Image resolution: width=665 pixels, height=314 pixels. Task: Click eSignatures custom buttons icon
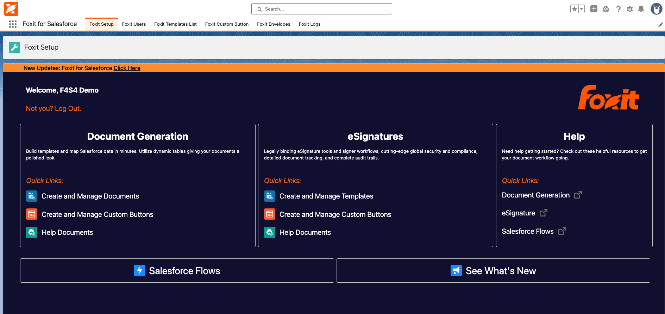pos(270,214)
